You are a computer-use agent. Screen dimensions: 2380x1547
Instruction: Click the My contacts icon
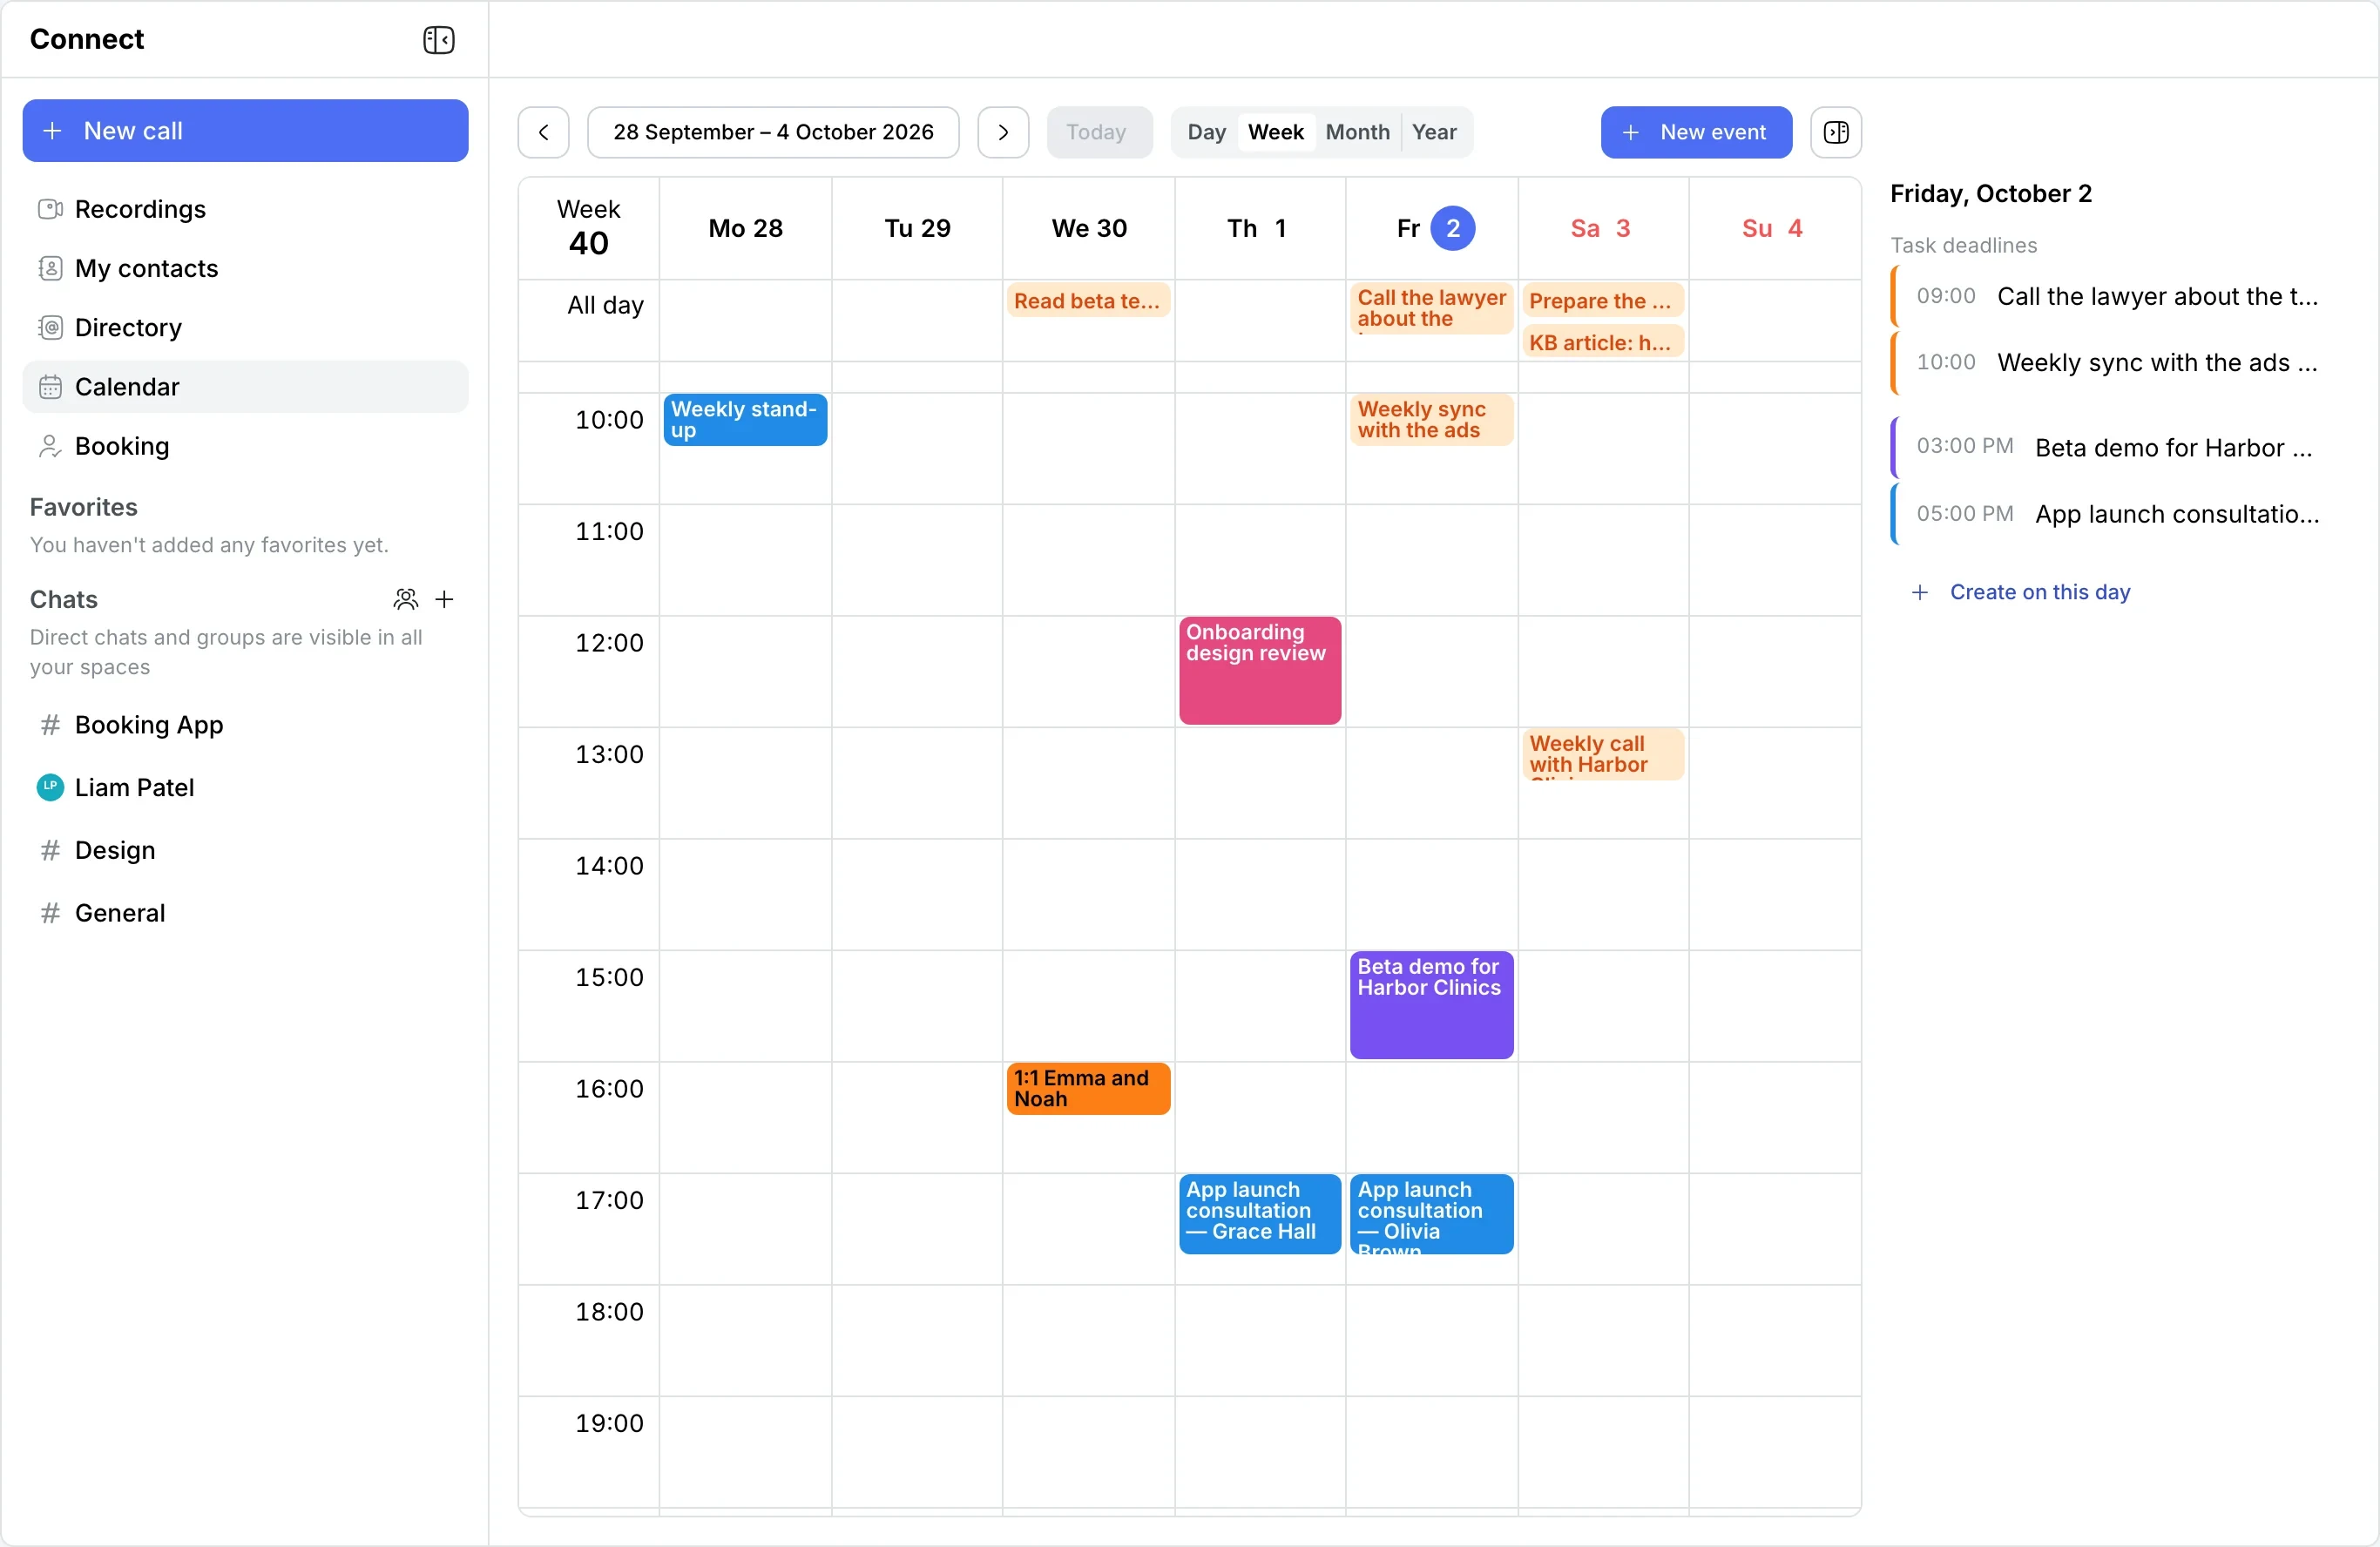point(50,268)
